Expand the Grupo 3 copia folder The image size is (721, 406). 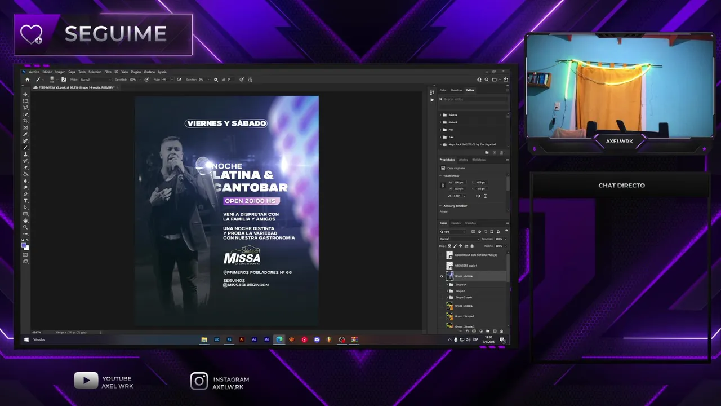point(447,297)
